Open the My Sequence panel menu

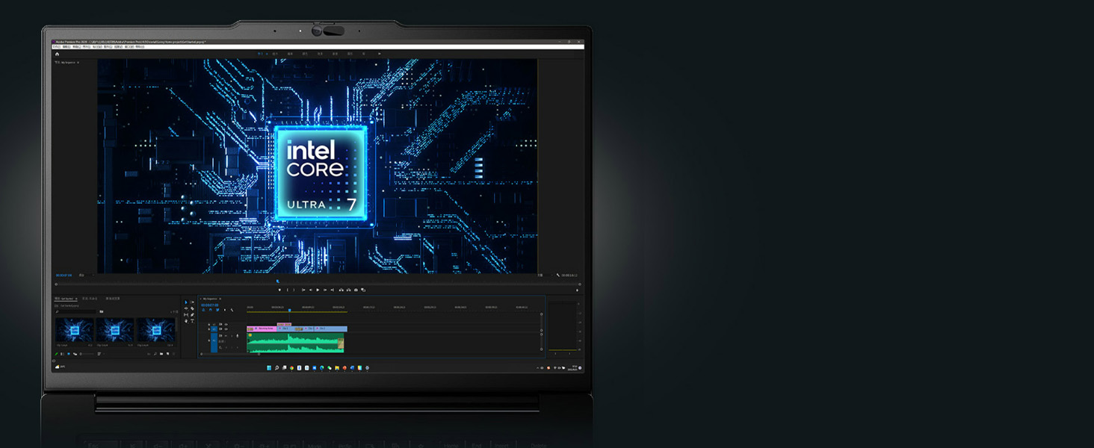(x=220, y=299)
